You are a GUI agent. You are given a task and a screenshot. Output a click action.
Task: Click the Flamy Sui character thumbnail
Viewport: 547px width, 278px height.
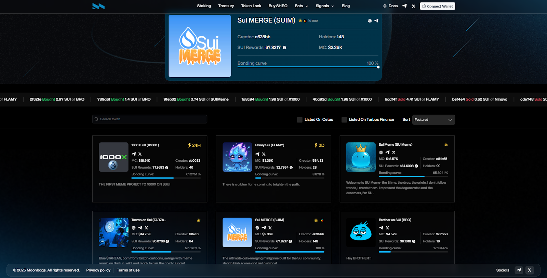237,157
